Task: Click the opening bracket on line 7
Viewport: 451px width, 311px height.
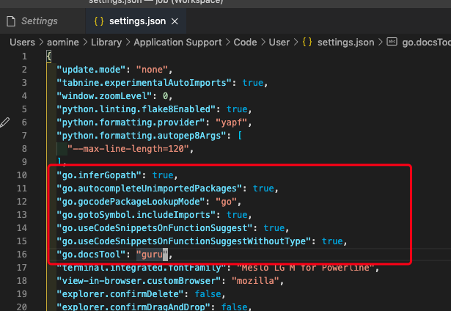Action: pyautogui.click(x=240, y=136)
